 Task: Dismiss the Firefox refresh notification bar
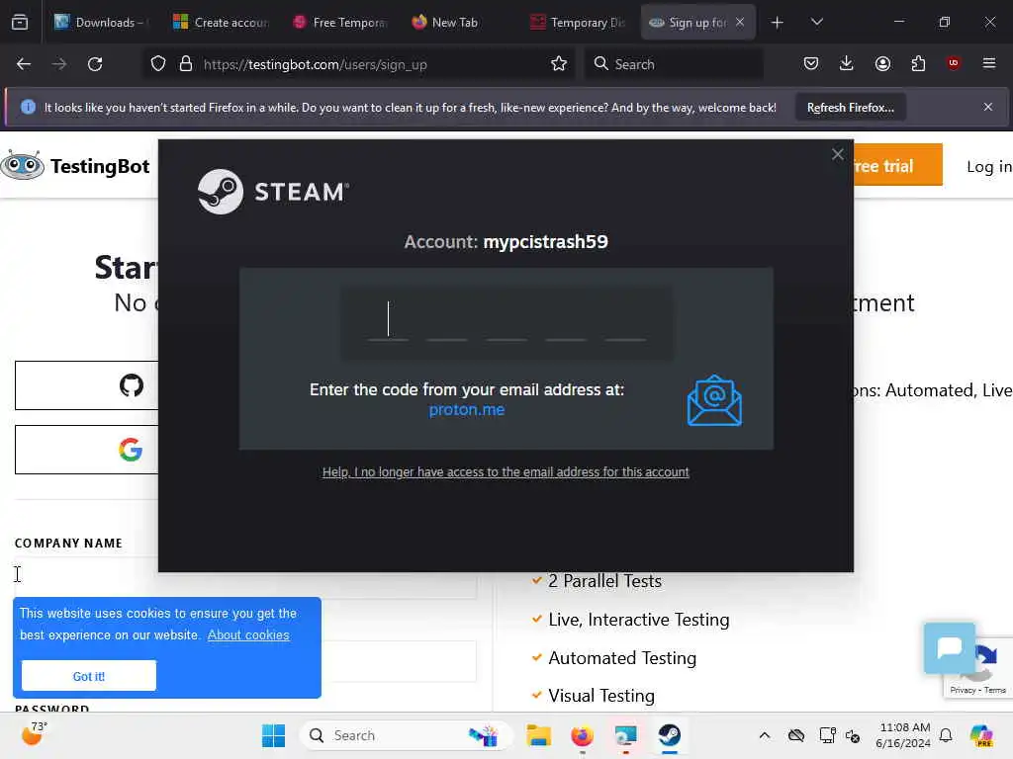tap(988, 107)
